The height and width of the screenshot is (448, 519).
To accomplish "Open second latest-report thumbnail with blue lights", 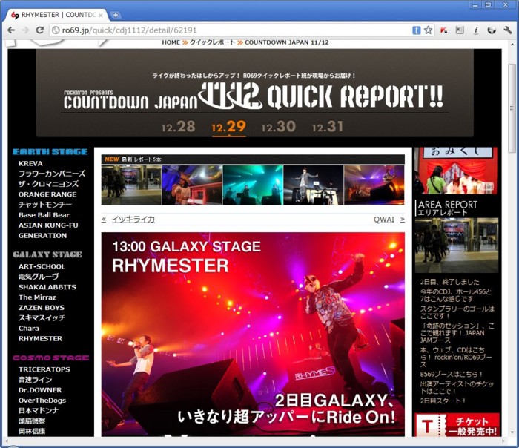I will point(192,185).
